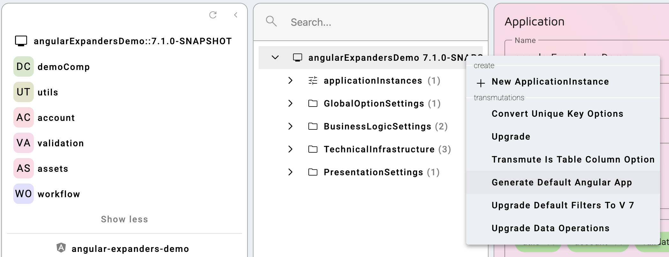Select the AS assets component
Viewport: 669px width, 257px height.
[x=41, y=168]
